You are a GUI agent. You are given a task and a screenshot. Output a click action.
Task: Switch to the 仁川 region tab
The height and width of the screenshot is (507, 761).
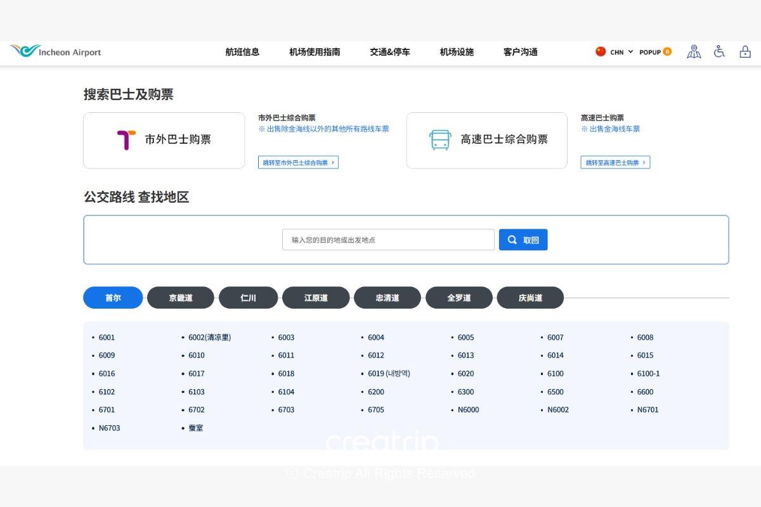click(249, 298)
